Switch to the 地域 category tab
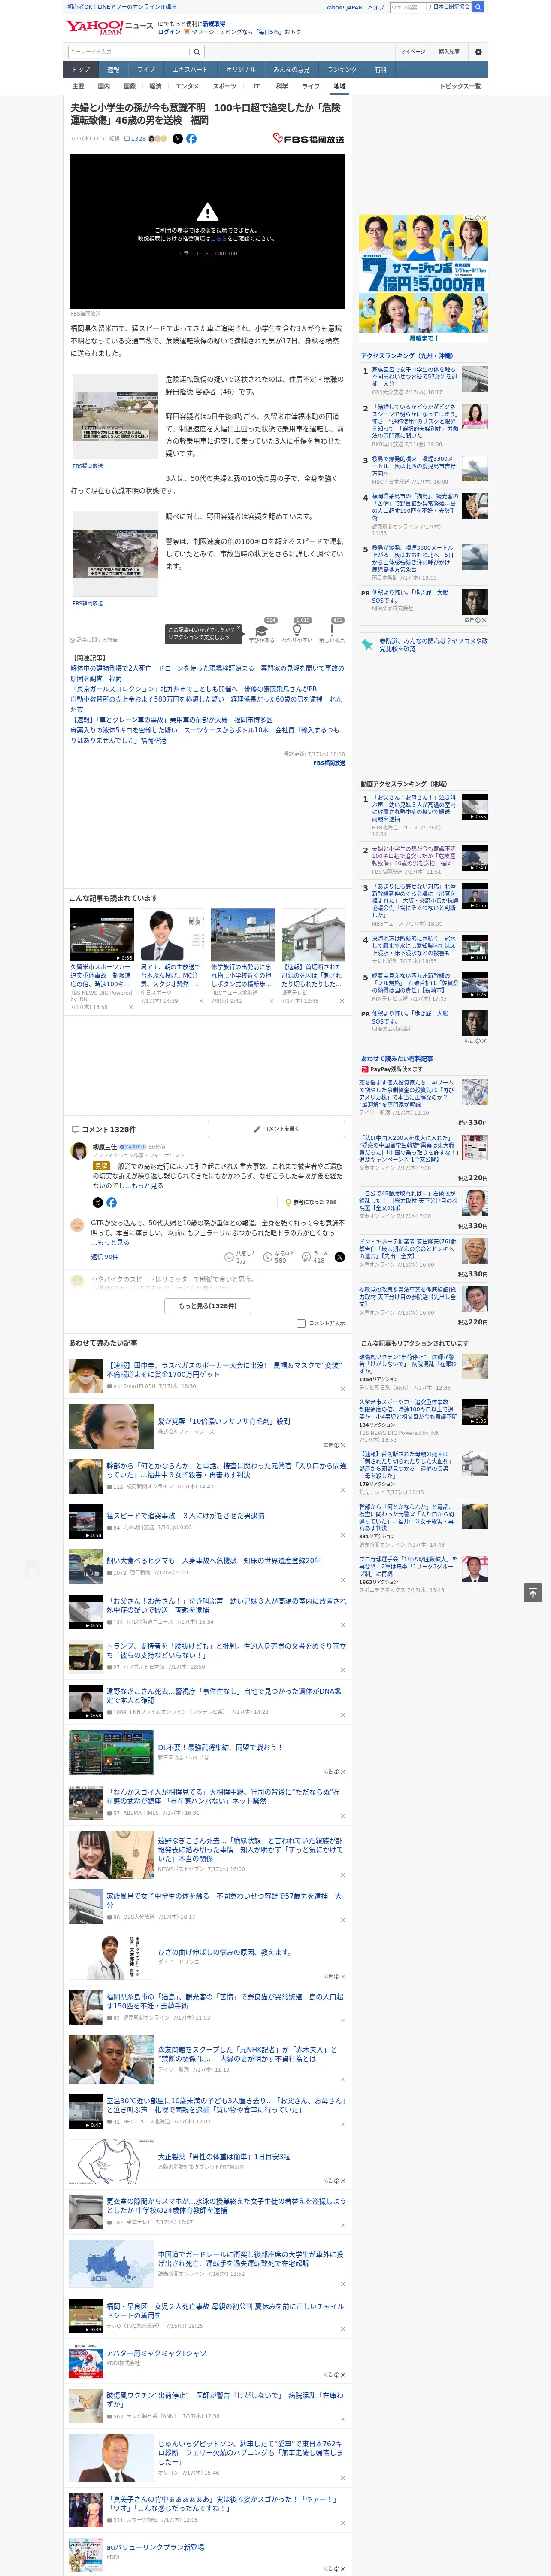Viewport: 551px width, 2576px height. click(x=339, y=86)
